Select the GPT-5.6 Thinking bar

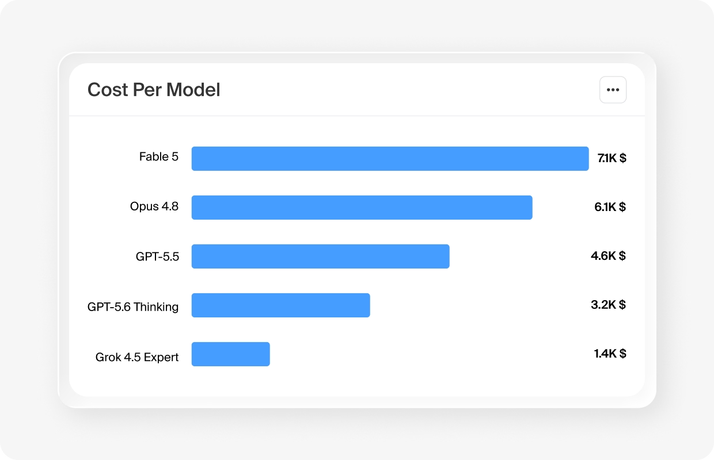[280, 305]
